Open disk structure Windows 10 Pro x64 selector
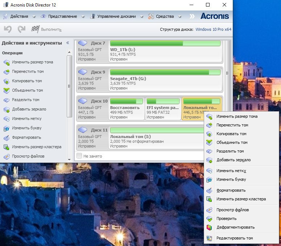The height and width of the screenshot is (246, 281). (213, 29)
